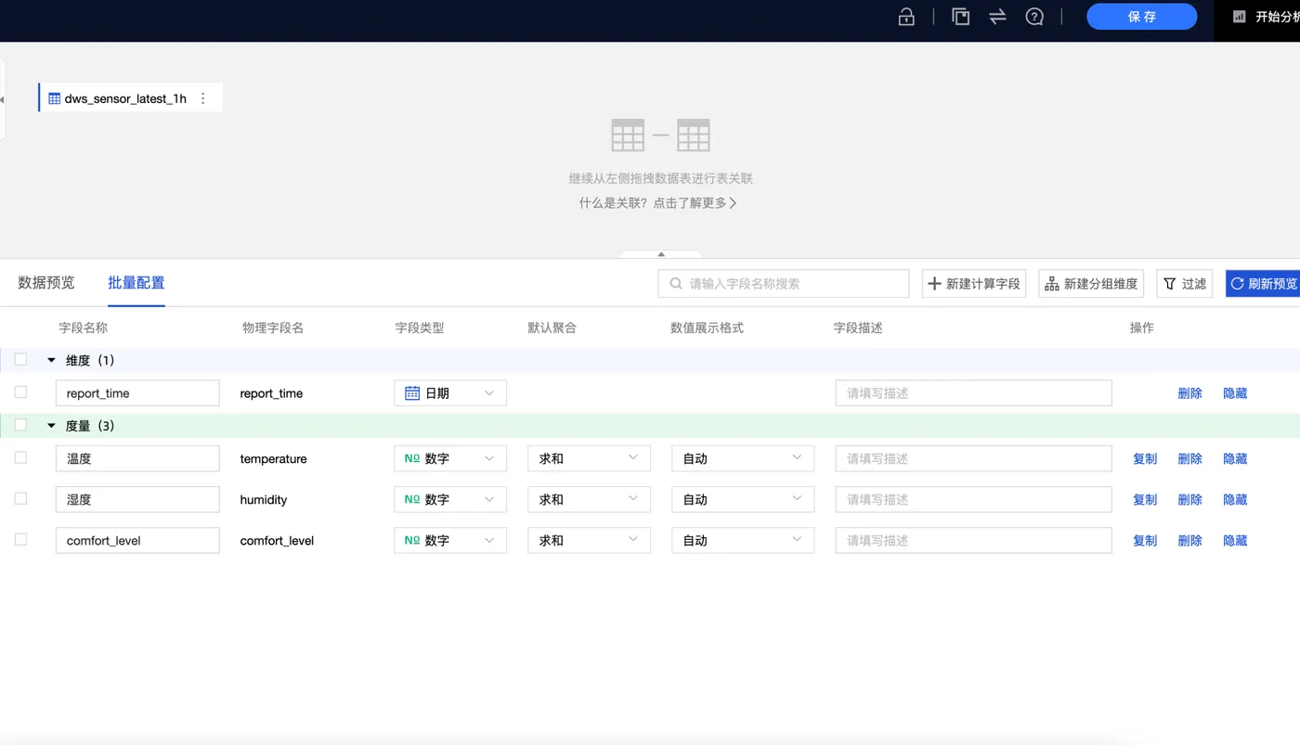
Task: Check the comfort_level row checkbox
Action: click(20, 539)
